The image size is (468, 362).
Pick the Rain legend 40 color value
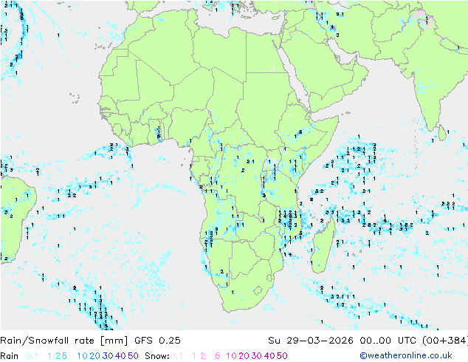click(x=120, y=356)
